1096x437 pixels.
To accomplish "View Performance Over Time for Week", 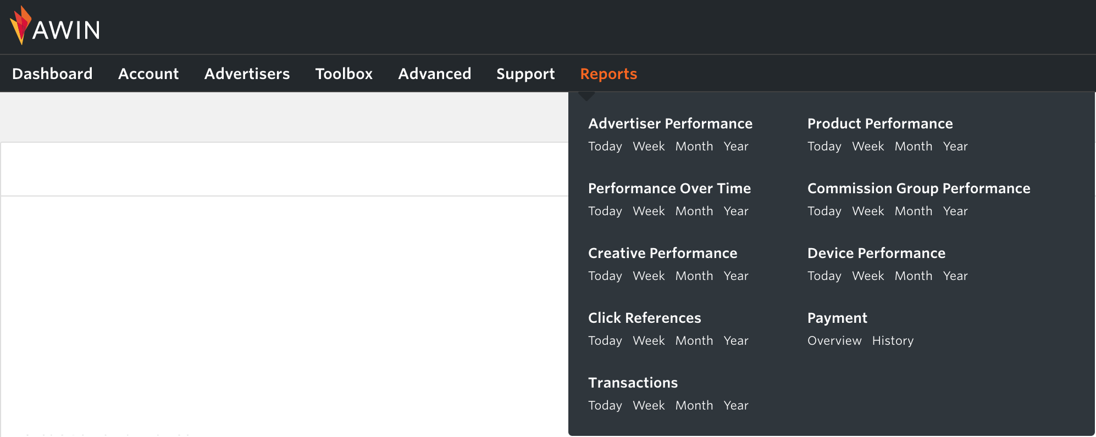I will [x=649, y=211].
